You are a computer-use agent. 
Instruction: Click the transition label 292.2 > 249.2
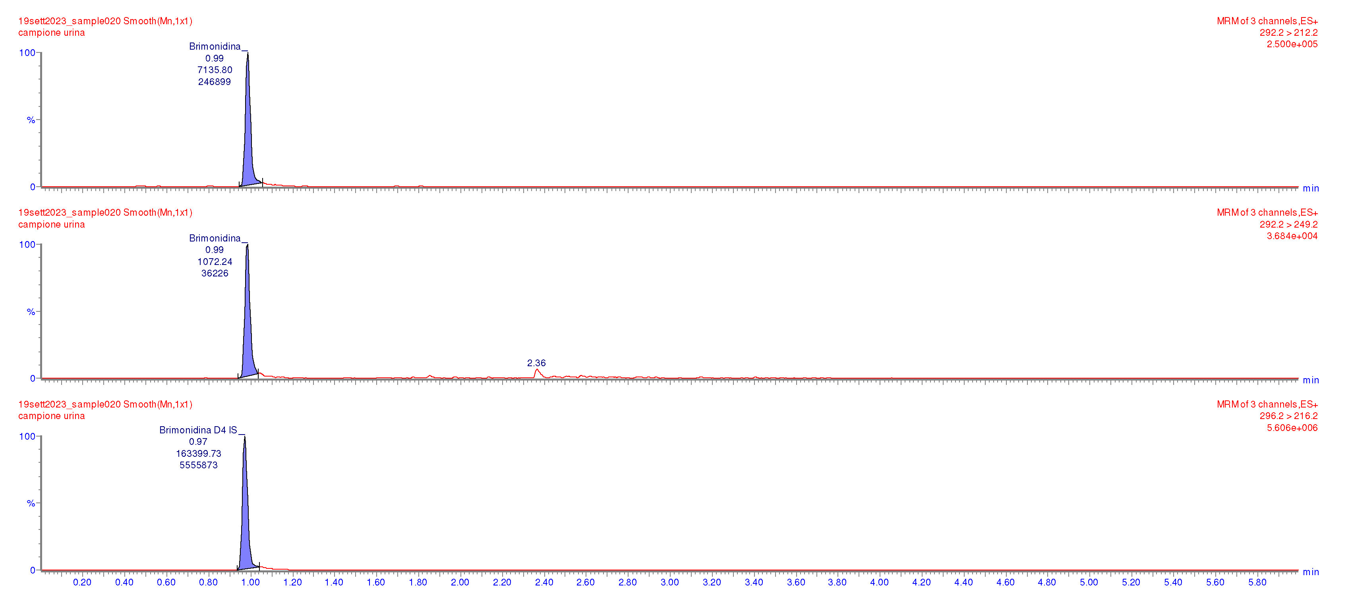(1288, 224)
